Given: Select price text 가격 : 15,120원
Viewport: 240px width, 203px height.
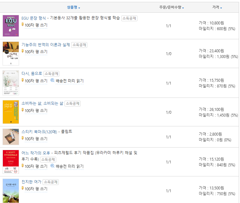Looking at the screenshot, I should [211, 159].
